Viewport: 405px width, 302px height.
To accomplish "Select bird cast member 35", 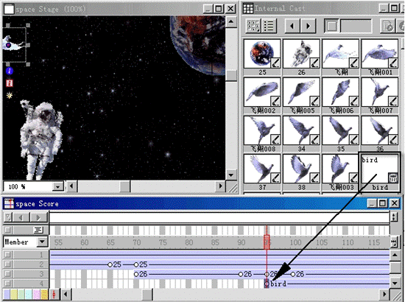I will 341,134.
